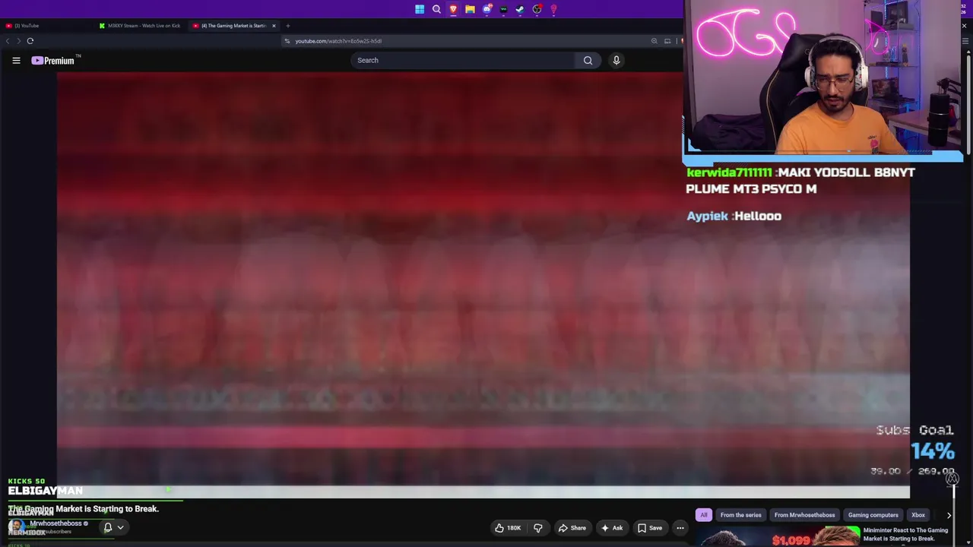Screen dimensions: 973x547
Task: Select the Gaming computers chip
Action: [873, 515]
